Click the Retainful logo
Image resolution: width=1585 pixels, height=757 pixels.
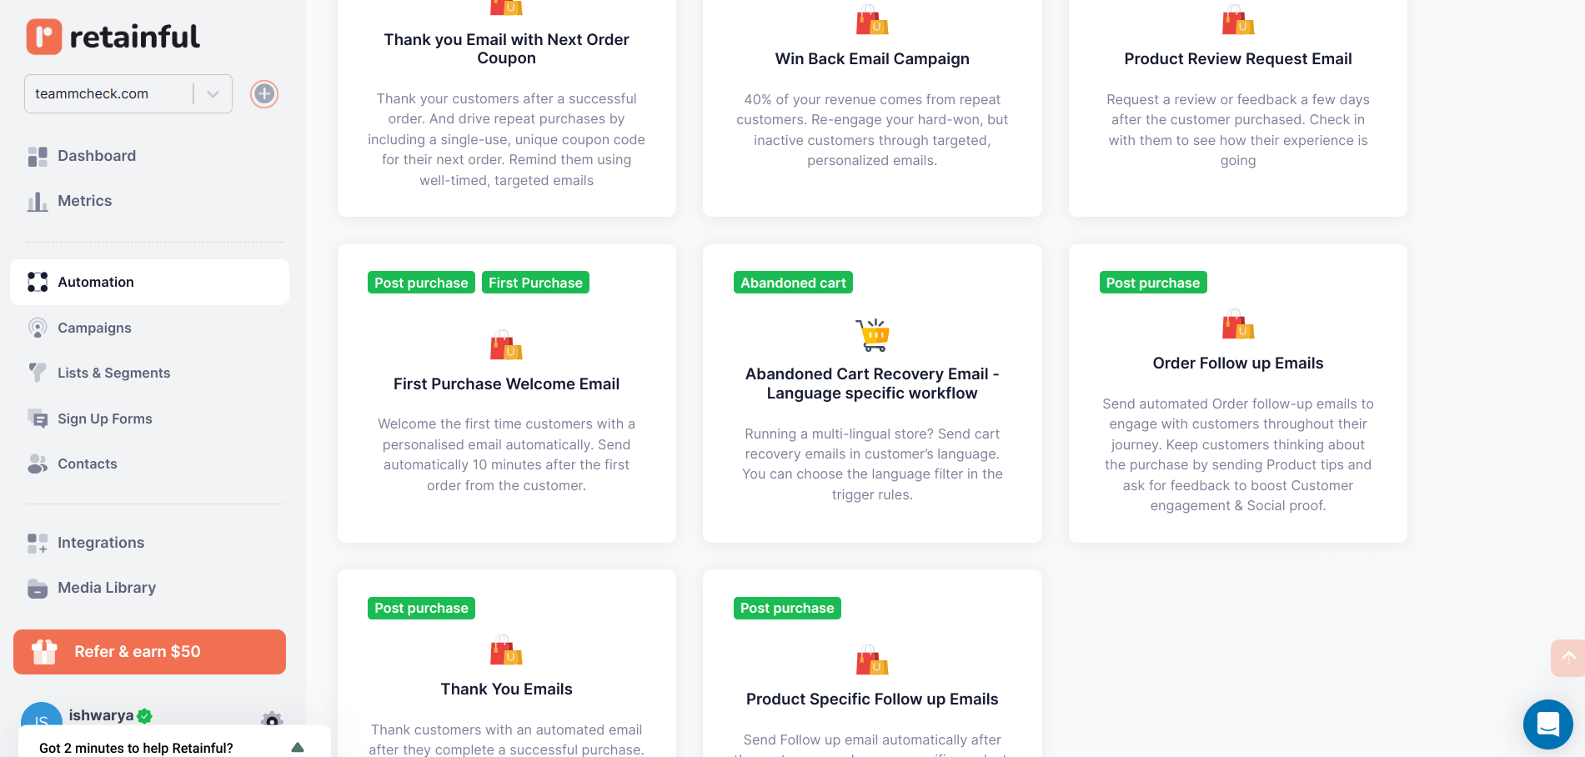113,37
